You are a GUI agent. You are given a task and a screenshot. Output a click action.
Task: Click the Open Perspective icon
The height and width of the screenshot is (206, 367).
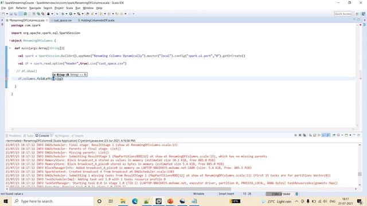pos(357,14)
